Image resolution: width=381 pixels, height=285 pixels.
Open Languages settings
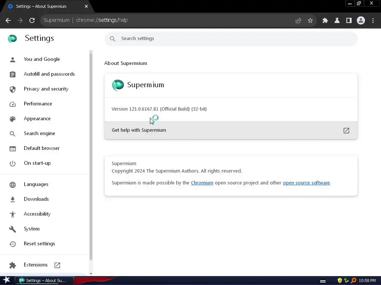pyautogui.click(x=36, y=184)
